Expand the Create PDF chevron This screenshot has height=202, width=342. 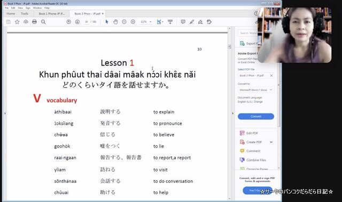pos(271,142)
